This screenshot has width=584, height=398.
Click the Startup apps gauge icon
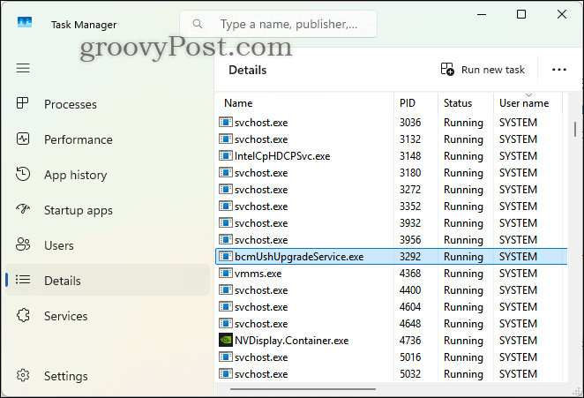point(23,208)
